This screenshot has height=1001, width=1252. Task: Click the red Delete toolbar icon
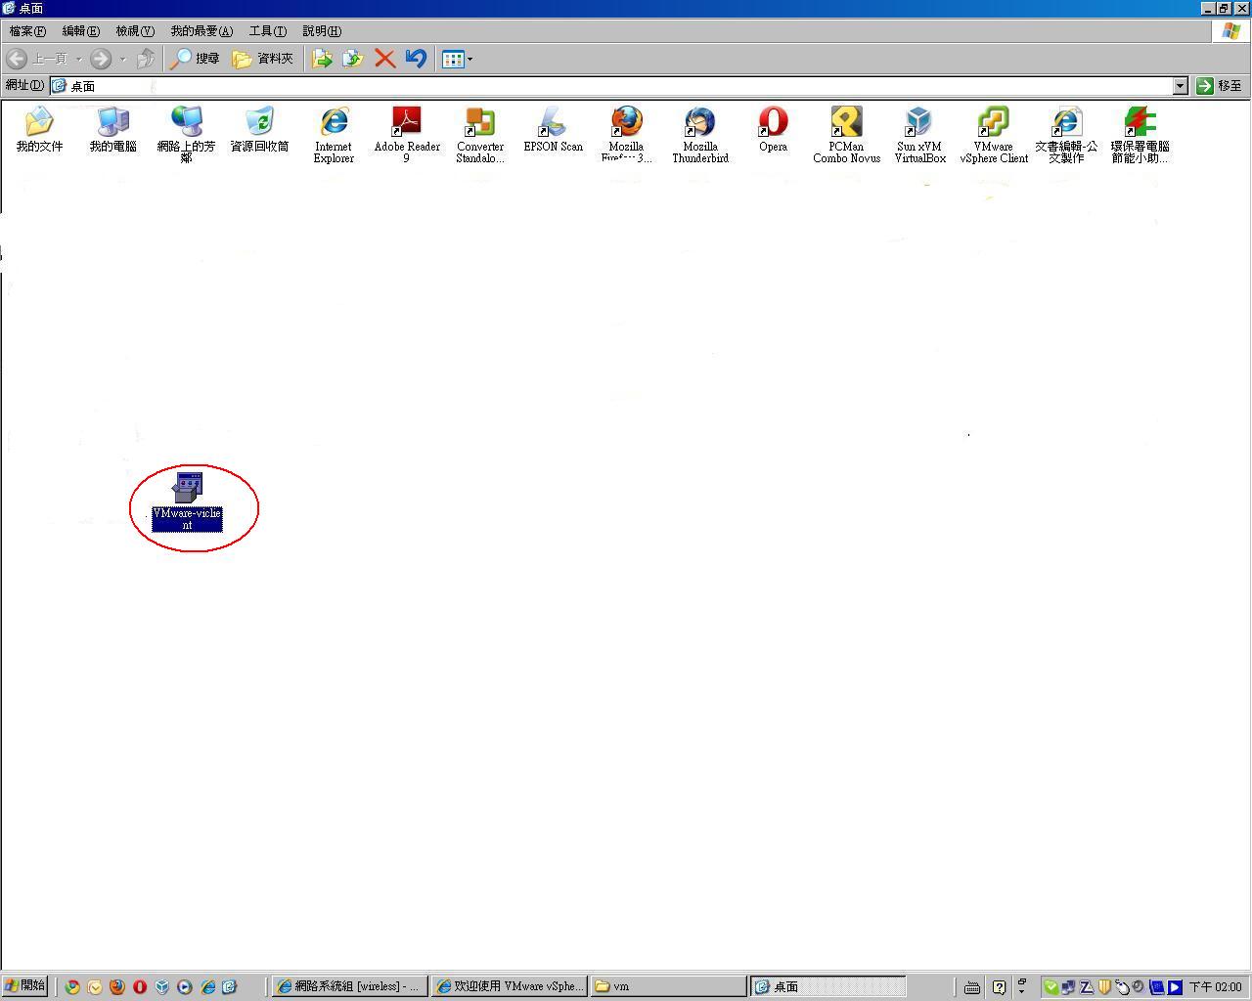click(384, 59)
